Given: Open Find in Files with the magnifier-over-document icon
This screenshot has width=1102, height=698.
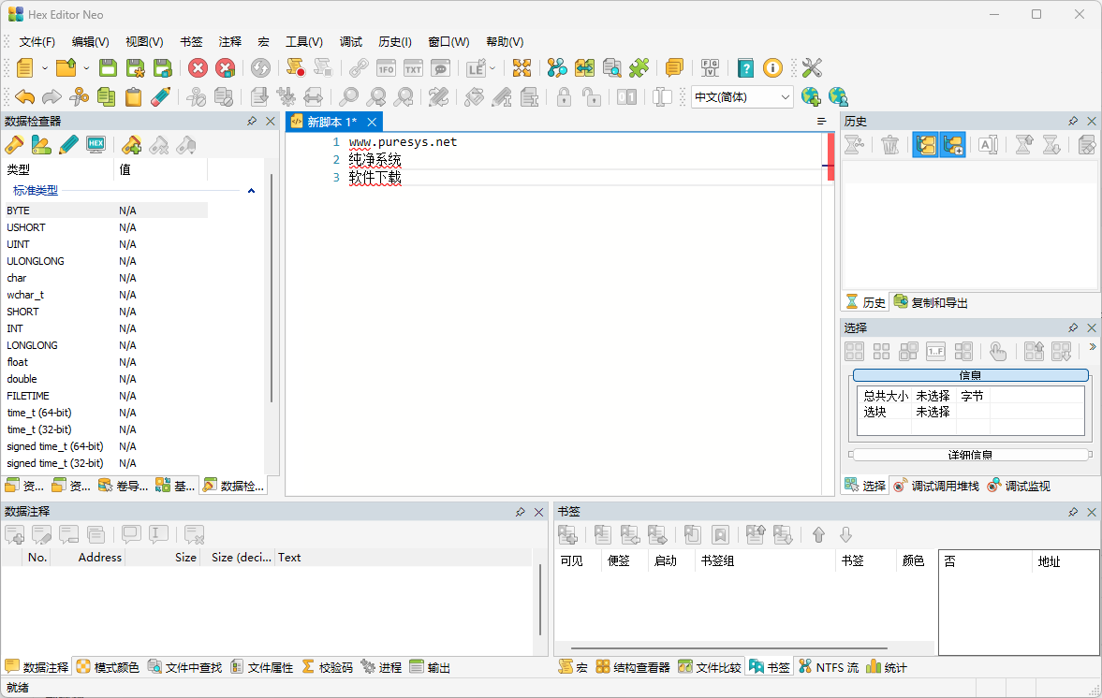Looking at the screenshot, I should tap(611, 67).
